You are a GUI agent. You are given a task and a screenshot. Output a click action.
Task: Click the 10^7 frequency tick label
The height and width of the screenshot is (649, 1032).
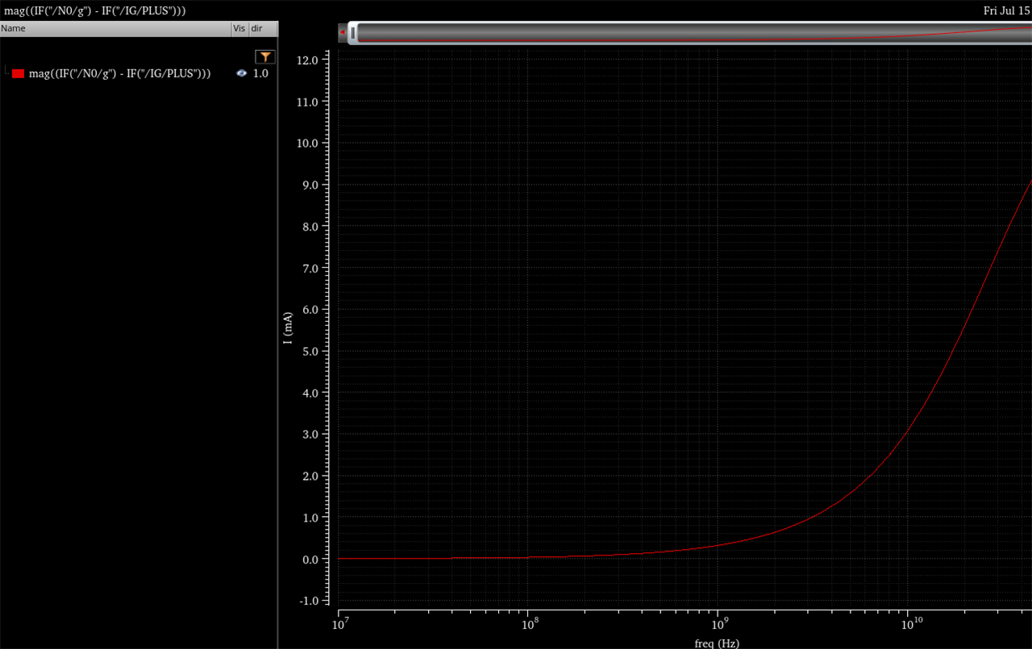[340, 622]
